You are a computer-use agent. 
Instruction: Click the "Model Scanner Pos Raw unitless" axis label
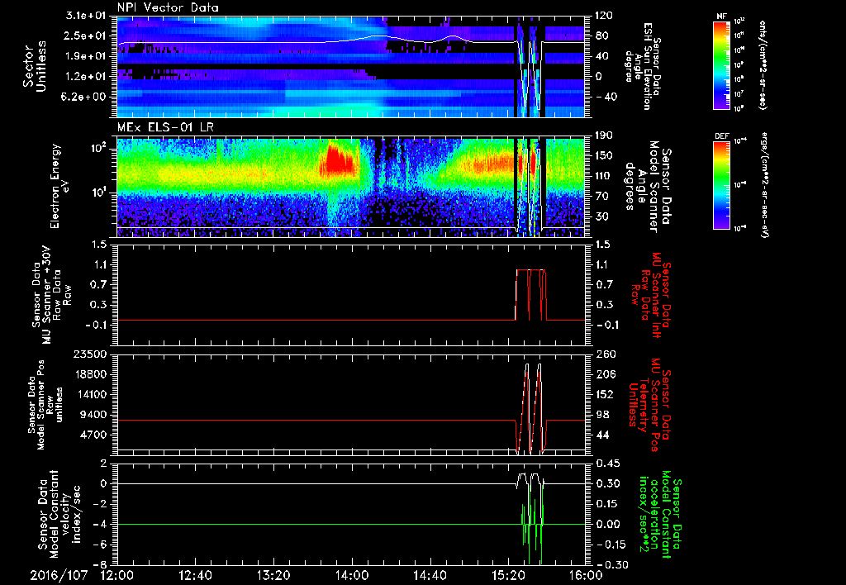(47, 405)
